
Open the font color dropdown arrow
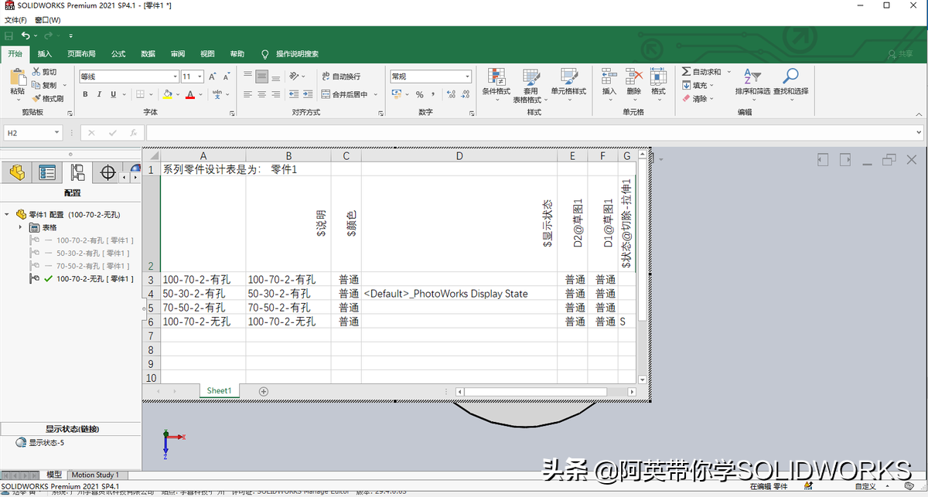point(200,95)
